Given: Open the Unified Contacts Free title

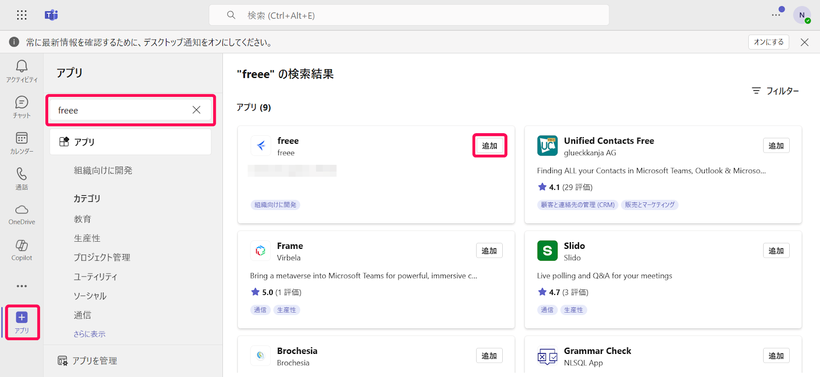Looking at the screenshot, I should click(609, 141).
